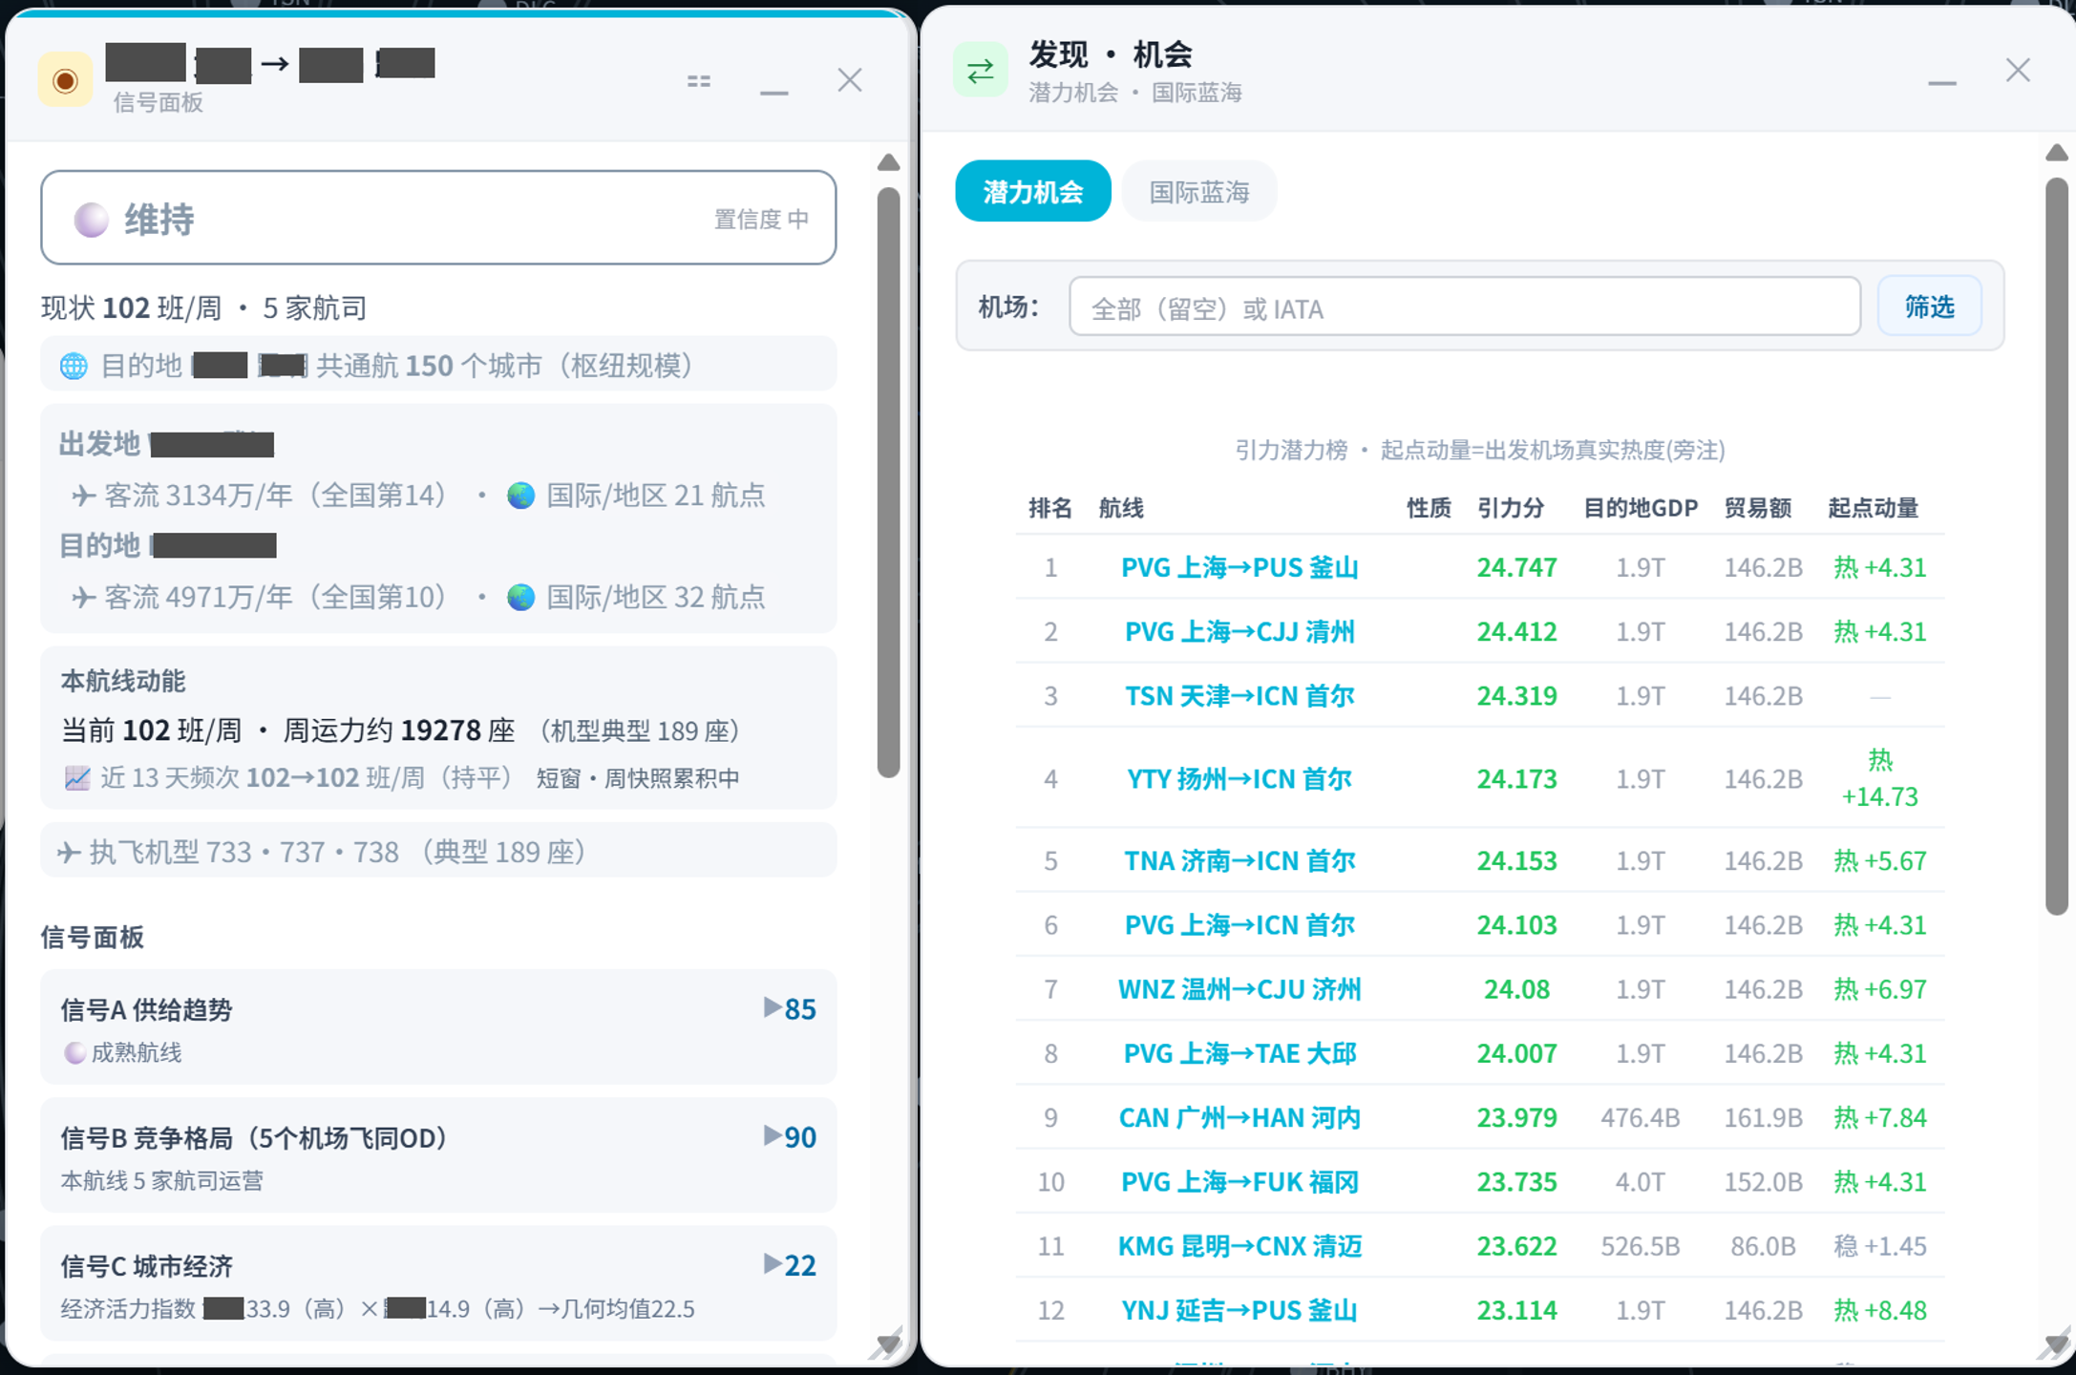Screen dimensions: 2076x1375
Task: Close the 发现·机会 window
Action: click(x=2018, y=71)
